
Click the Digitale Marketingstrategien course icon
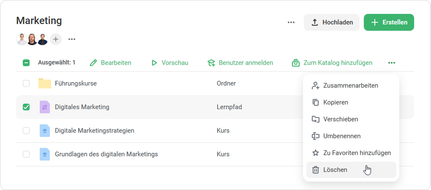coord(44,131)
